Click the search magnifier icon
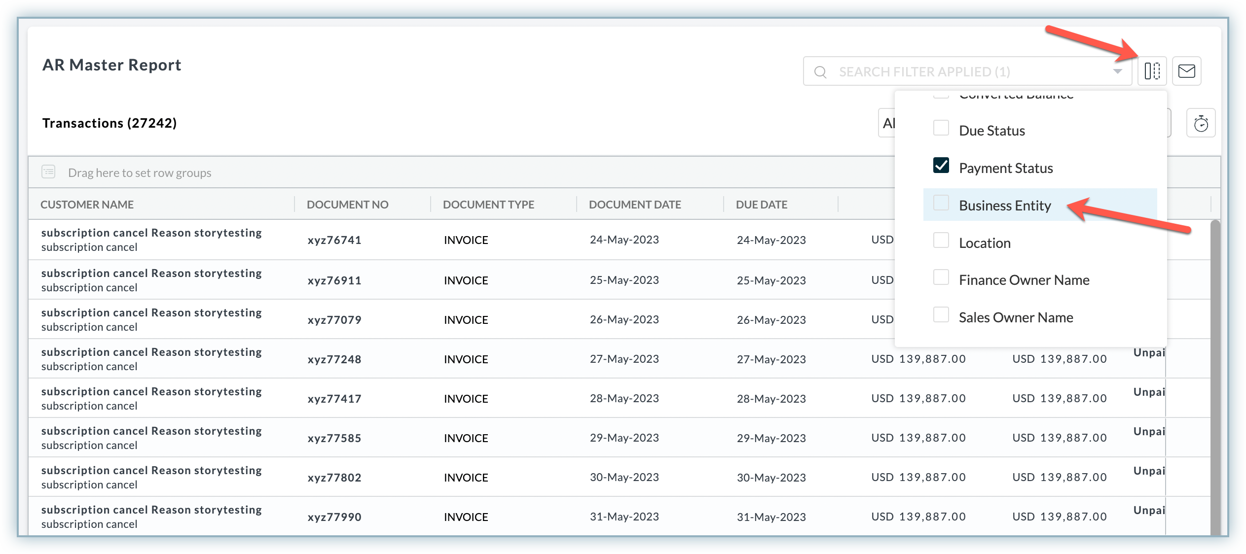This screenshot has width=1246, height=554. click(x=820, y=72)
